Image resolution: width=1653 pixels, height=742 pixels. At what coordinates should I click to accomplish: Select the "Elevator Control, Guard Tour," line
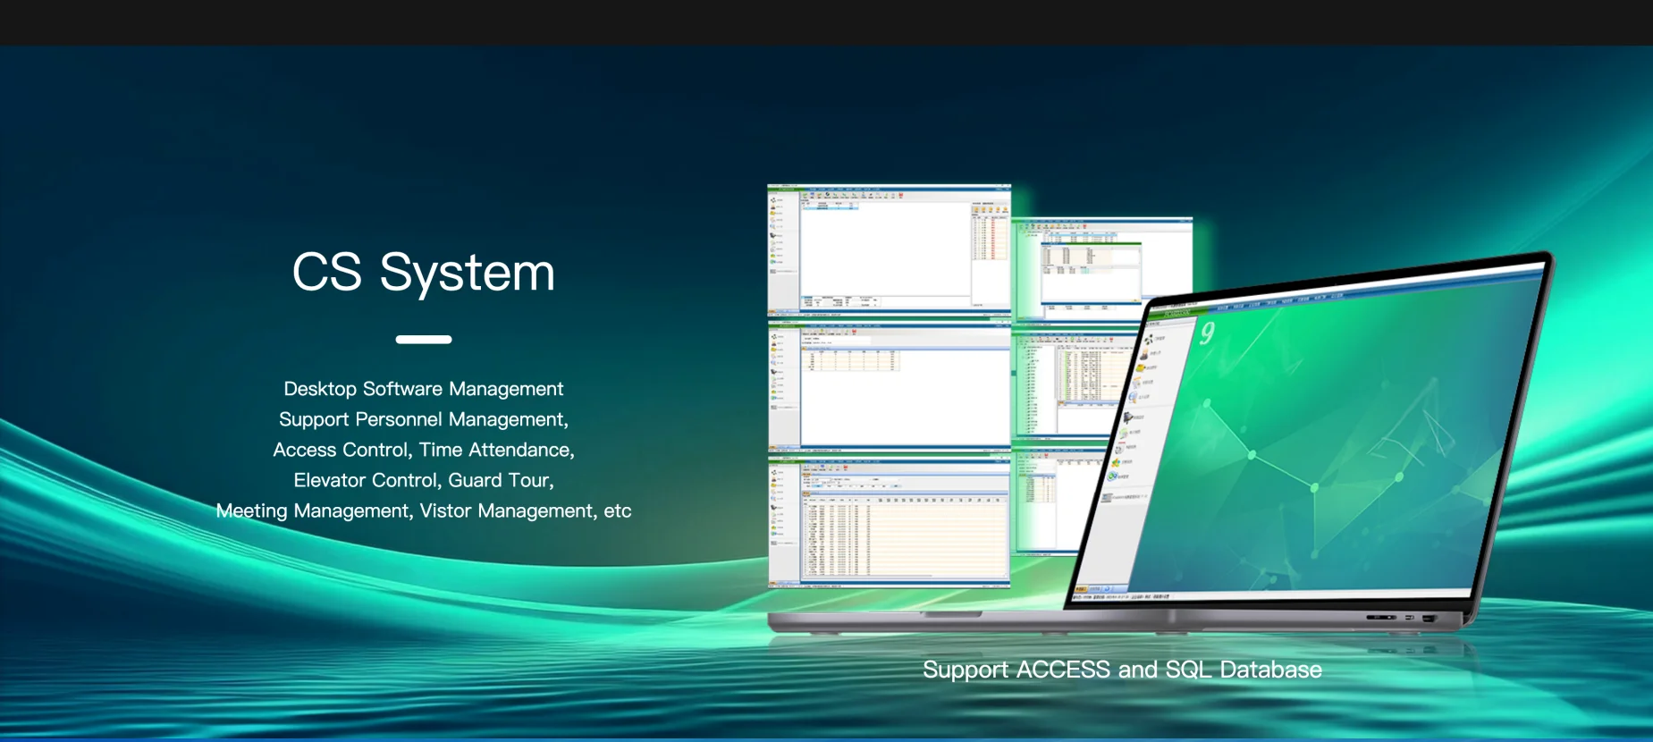click(424, 480)
